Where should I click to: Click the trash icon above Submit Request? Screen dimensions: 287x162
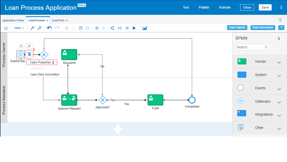point(21,46)
